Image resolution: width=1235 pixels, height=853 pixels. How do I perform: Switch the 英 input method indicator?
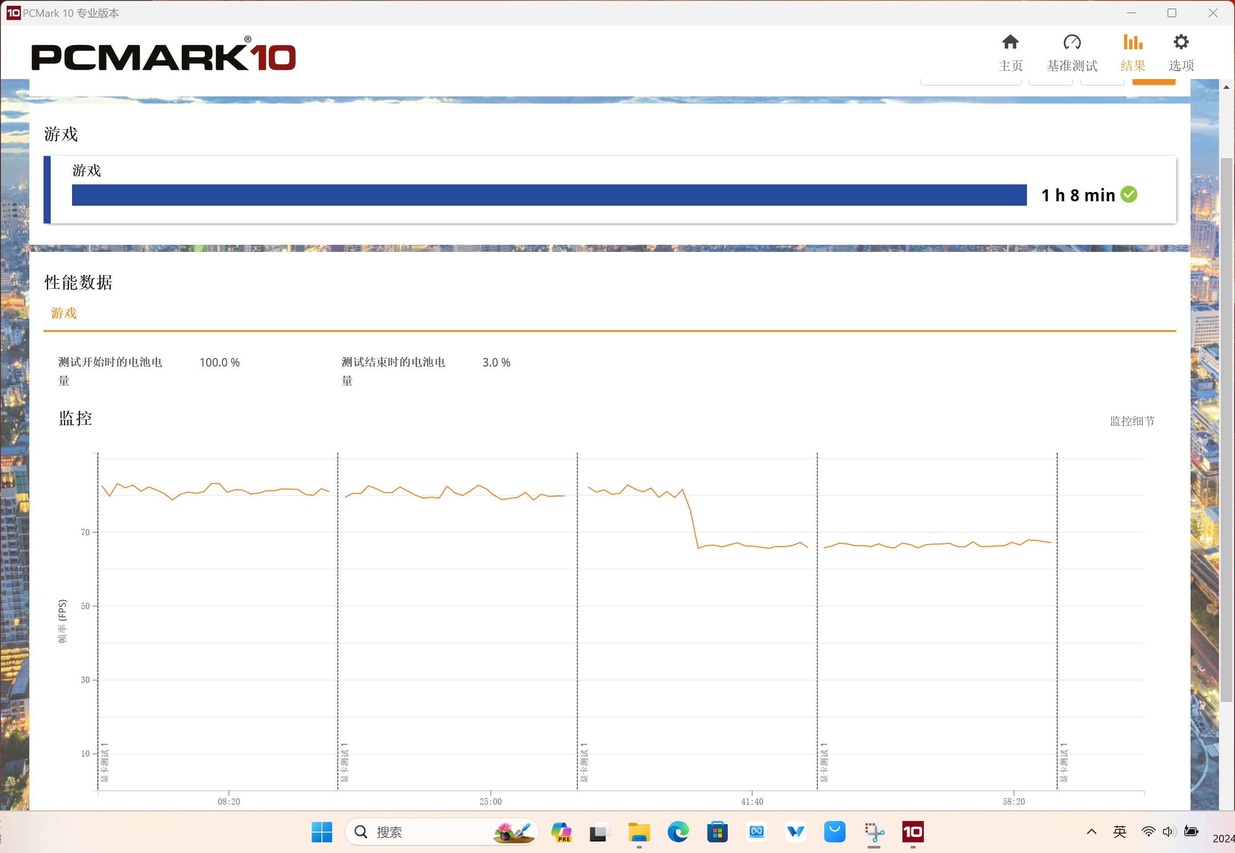[x=1119, y=832]
